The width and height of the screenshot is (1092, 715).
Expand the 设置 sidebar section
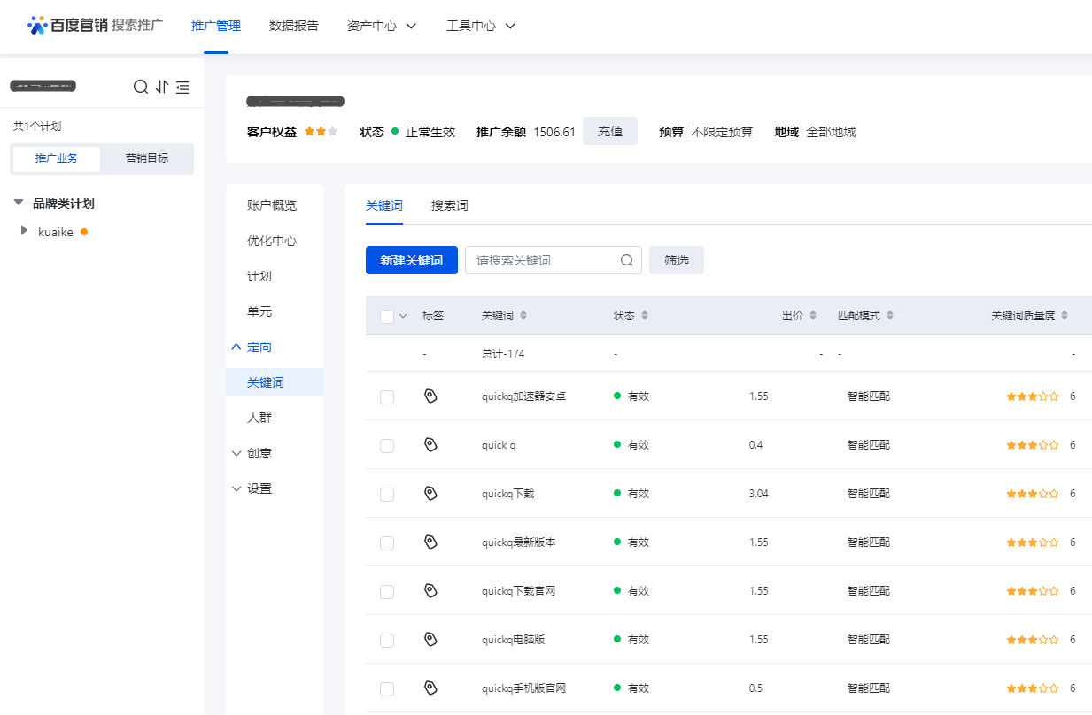(x=236, y=488)
